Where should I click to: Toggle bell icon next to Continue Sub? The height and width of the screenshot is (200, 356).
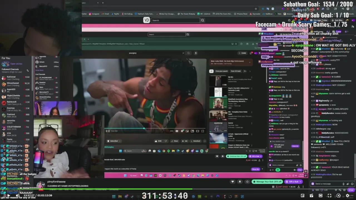click(x=222, y=156)
